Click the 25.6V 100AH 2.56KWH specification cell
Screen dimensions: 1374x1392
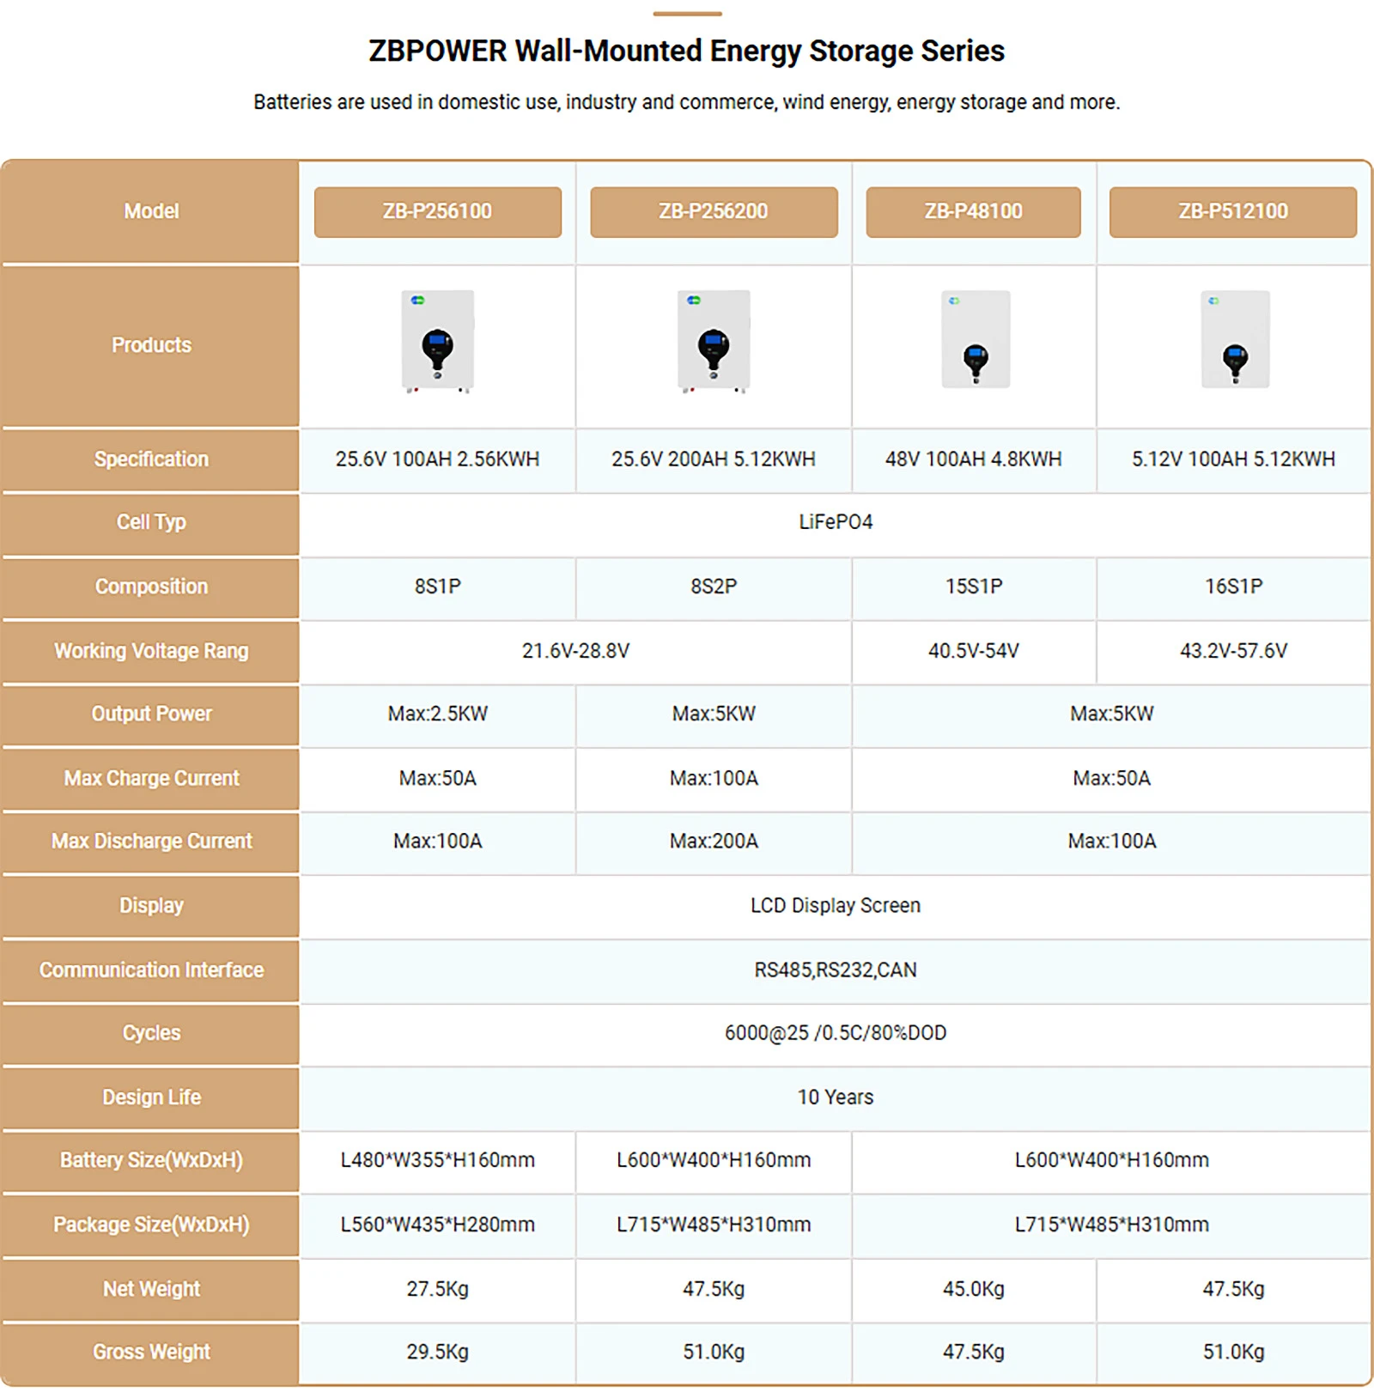[437, 459]
